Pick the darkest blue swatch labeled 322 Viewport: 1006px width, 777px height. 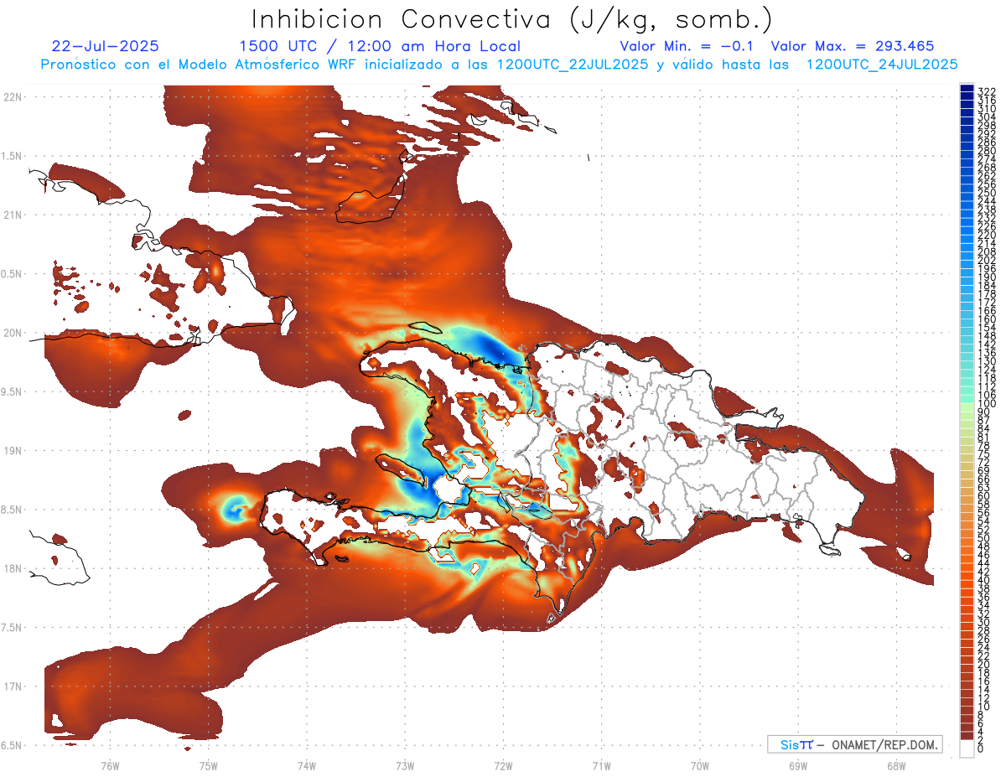click(x=967, y=88)
